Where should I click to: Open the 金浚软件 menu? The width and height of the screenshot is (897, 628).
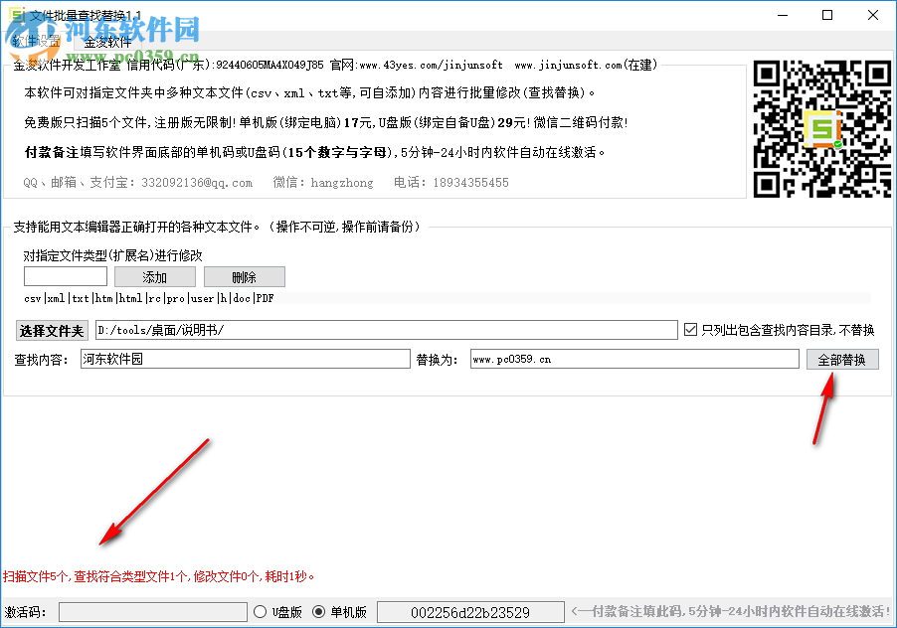109,43
